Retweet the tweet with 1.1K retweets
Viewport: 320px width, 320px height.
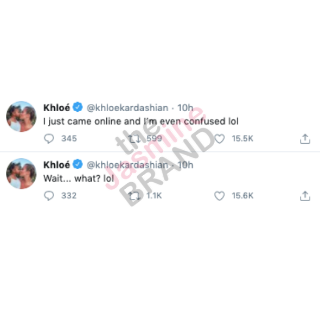(x=135, y=196)
